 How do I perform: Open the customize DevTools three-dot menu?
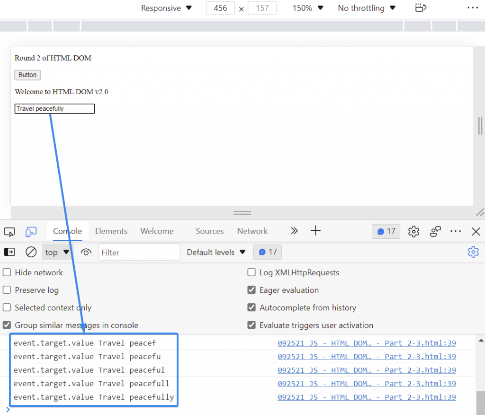[x=455, y=232]
